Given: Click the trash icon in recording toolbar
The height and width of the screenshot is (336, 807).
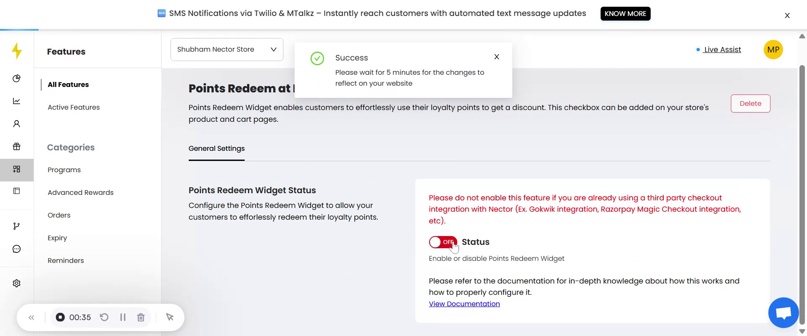Looking at the screenshot, I should (141, 318).
